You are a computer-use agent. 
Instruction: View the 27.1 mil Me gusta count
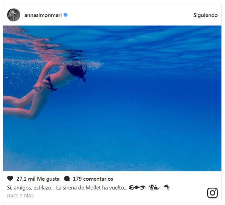[x=38, y=179]
